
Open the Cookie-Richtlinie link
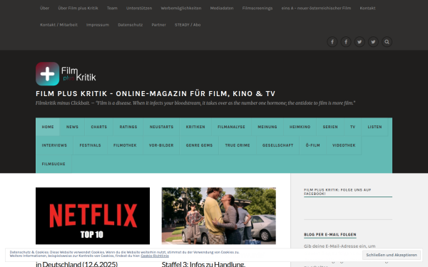click(155, 256)
